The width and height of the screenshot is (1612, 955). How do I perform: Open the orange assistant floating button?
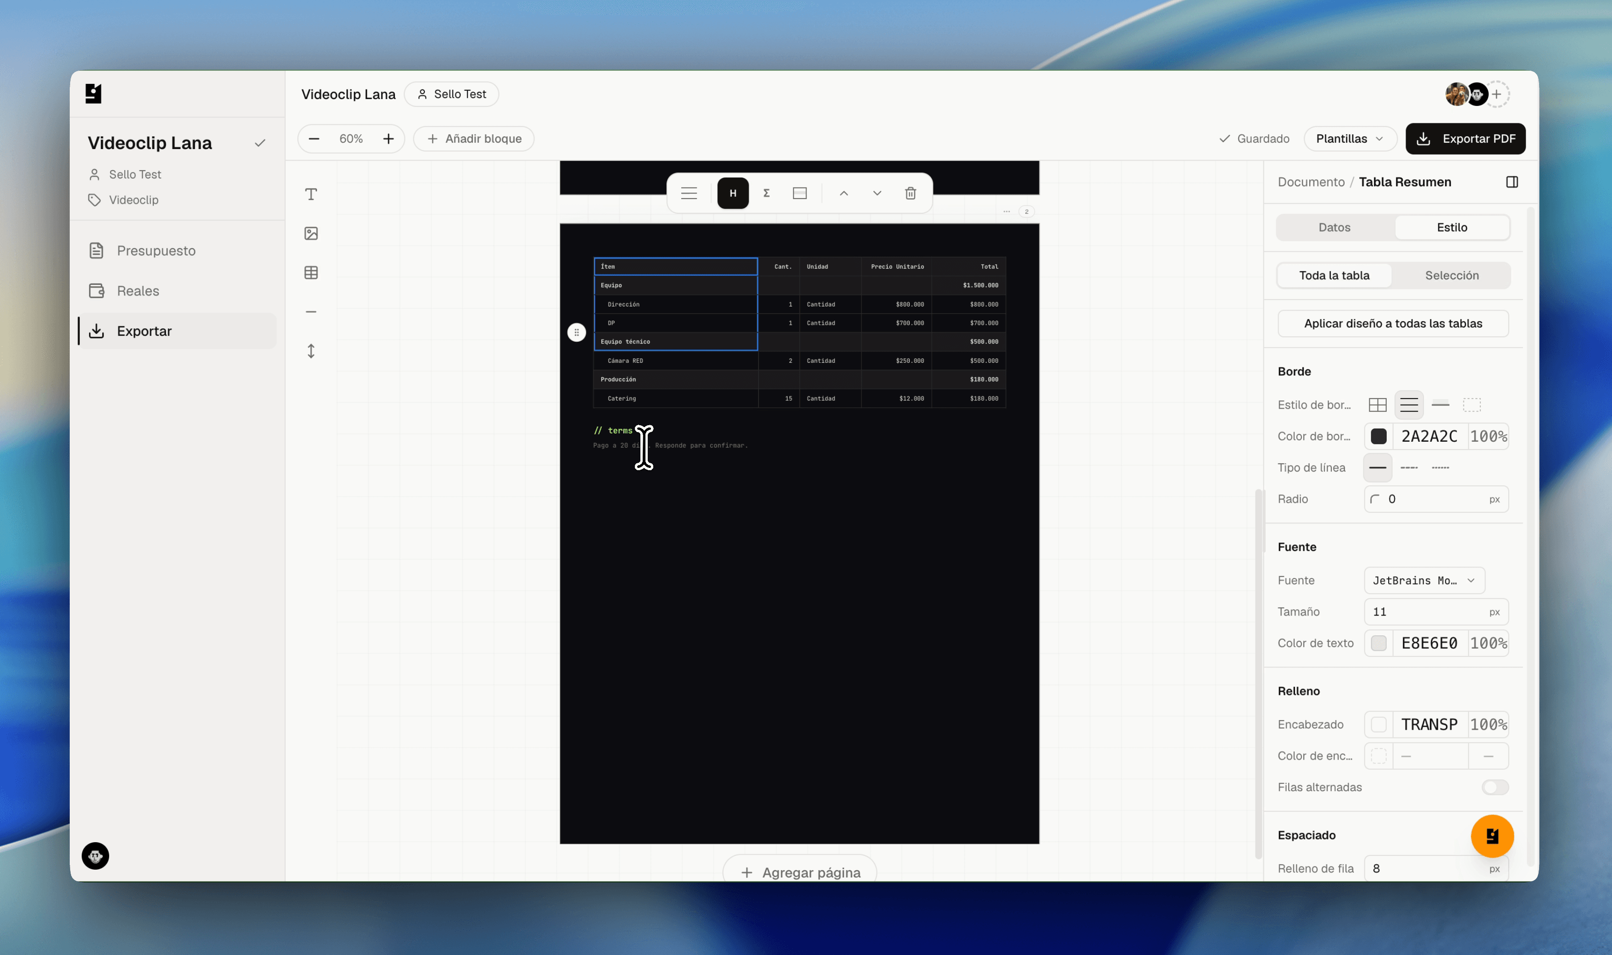click(x=1492, y=836)
